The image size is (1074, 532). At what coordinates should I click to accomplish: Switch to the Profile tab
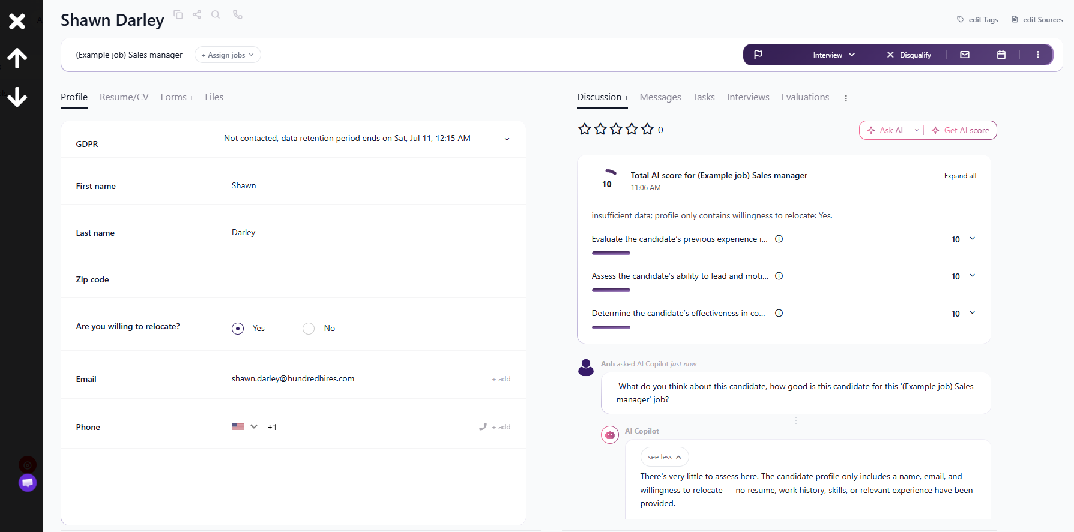(x=74, y=97)
